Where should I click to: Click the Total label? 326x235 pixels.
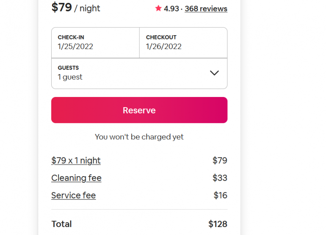click(61, 224)
